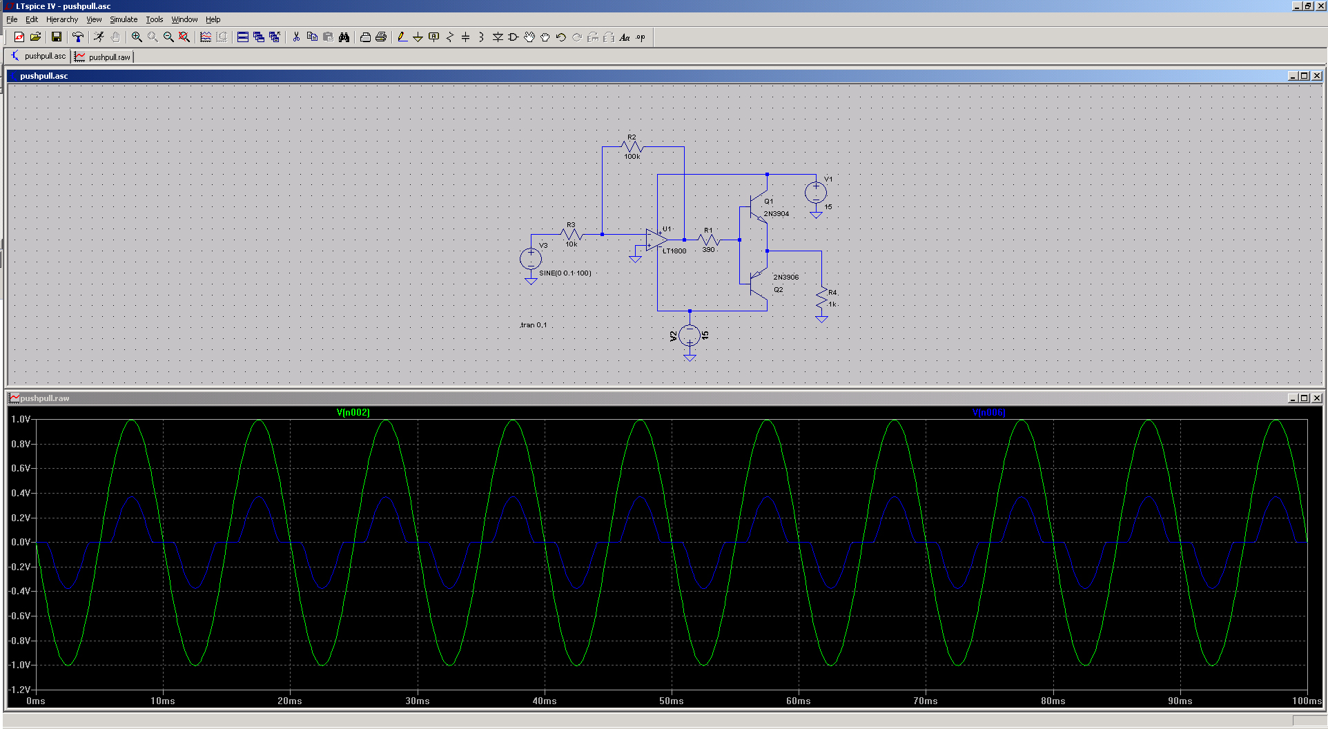Open the View menu

[94, 19]
